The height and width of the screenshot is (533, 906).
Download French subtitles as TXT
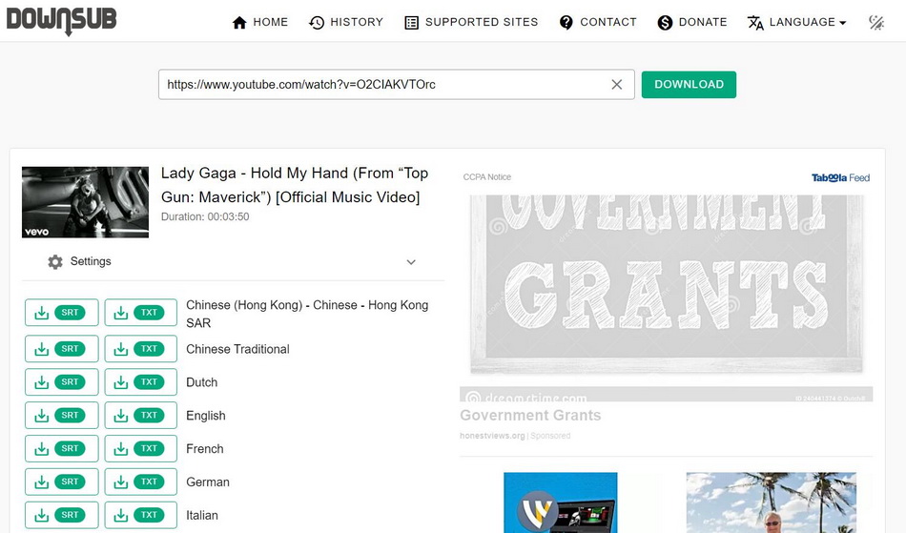click(141, 449)
